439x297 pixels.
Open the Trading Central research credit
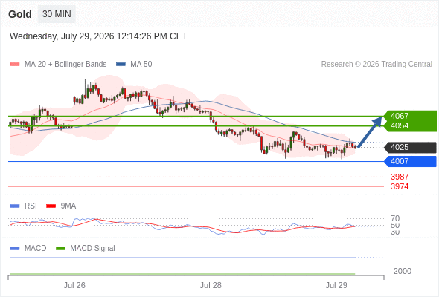tap(376, 65)
